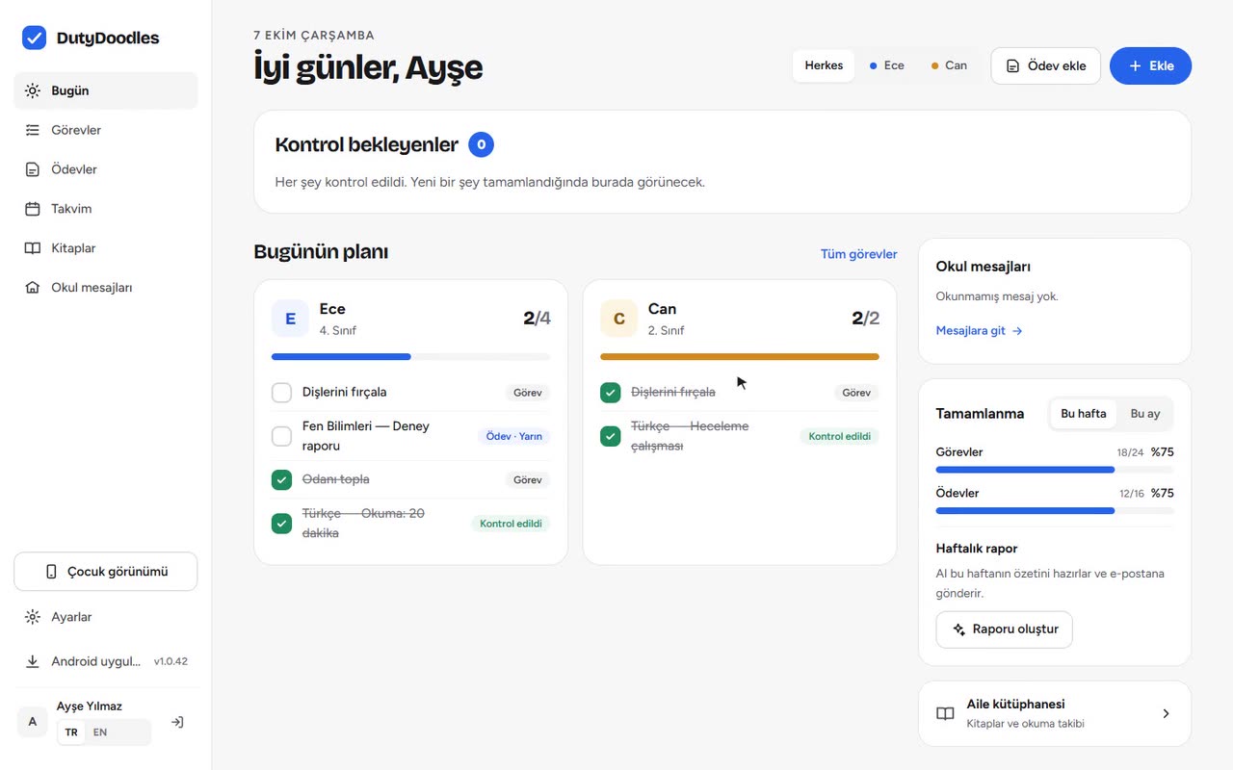Switch language to TR

71,732
